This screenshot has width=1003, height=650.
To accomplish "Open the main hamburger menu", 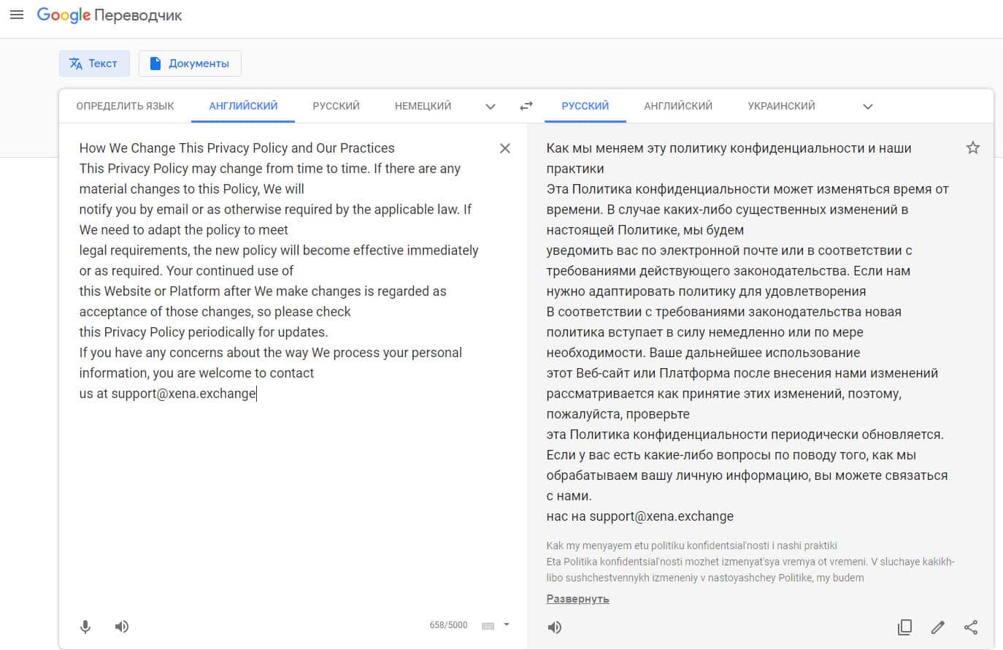I will coord(17,15).
